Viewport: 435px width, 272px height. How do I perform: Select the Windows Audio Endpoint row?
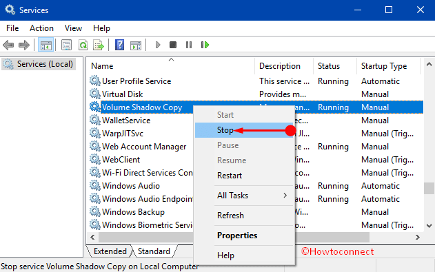(256, 199)
